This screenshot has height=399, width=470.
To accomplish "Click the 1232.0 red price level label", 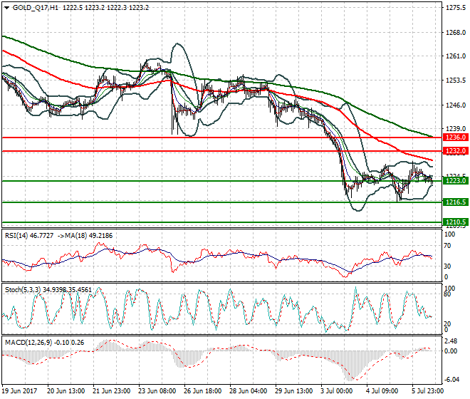I will [455, 151].
